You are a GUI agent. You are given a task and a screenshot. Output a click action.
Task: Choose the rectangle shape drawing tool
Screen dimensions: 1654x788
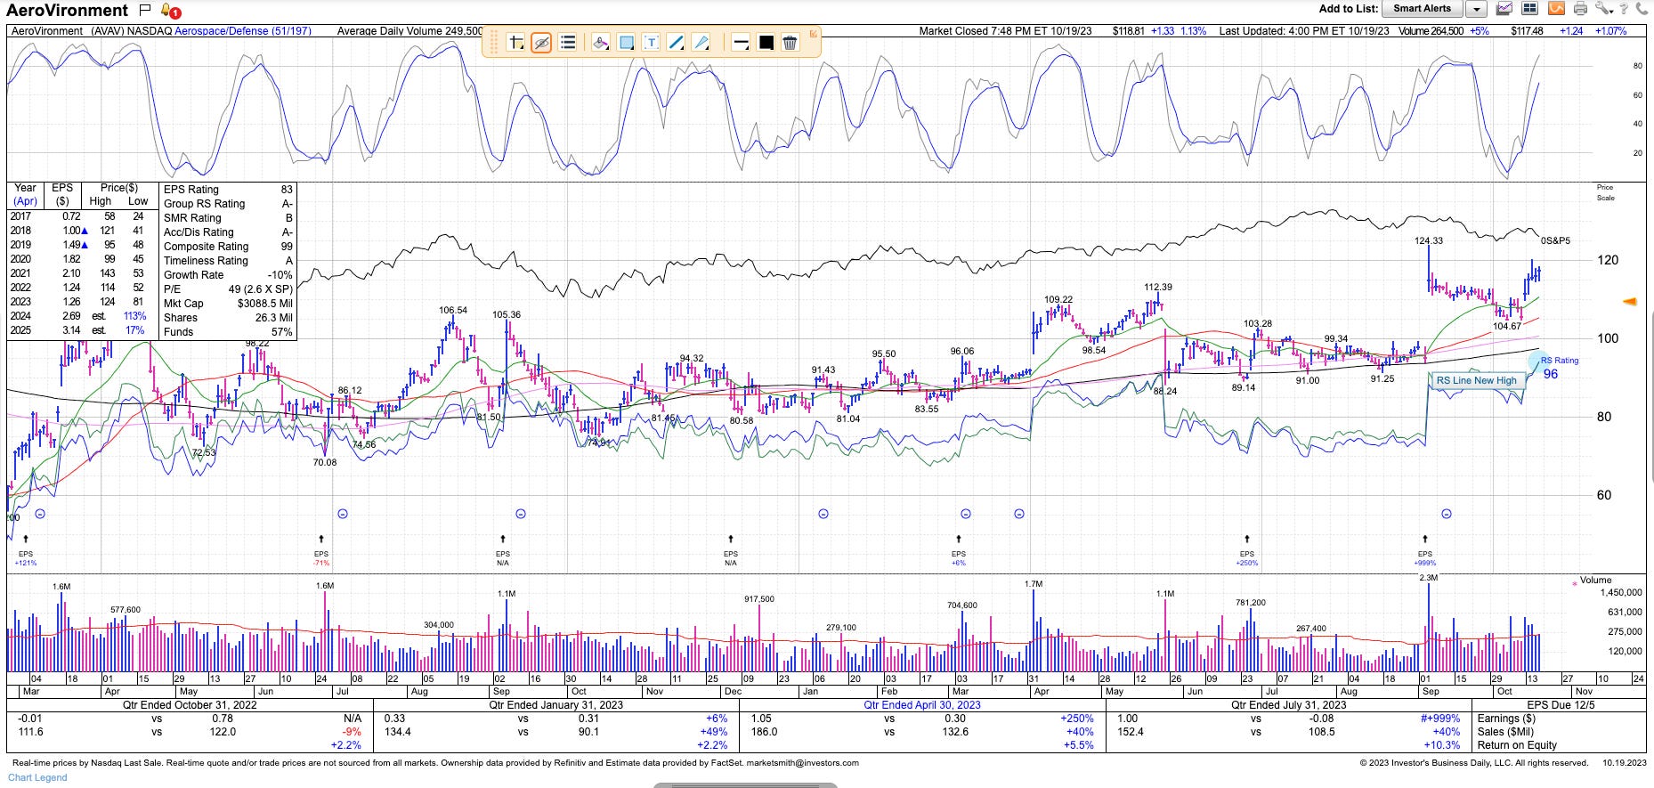626,43
